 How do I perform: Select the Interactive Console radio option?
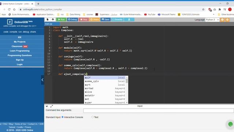tap(63, 117)
